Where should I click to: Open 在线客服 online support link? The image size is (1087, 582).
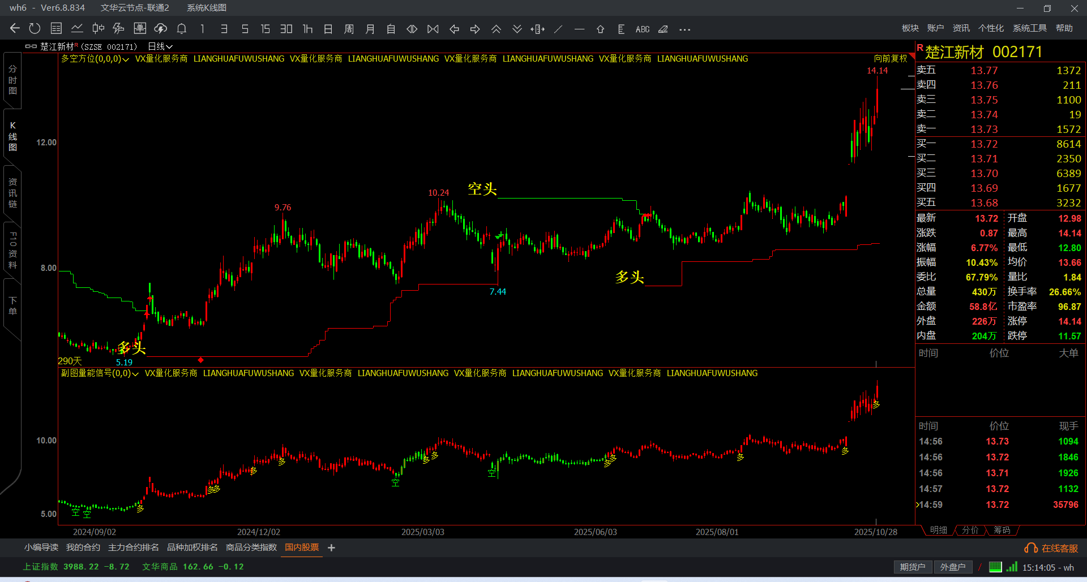click(1052, 548)
